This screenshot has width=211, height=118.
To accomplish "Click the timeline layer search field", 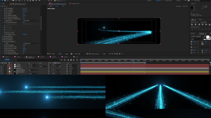I will pyautogui.click(x=37, y=60).
